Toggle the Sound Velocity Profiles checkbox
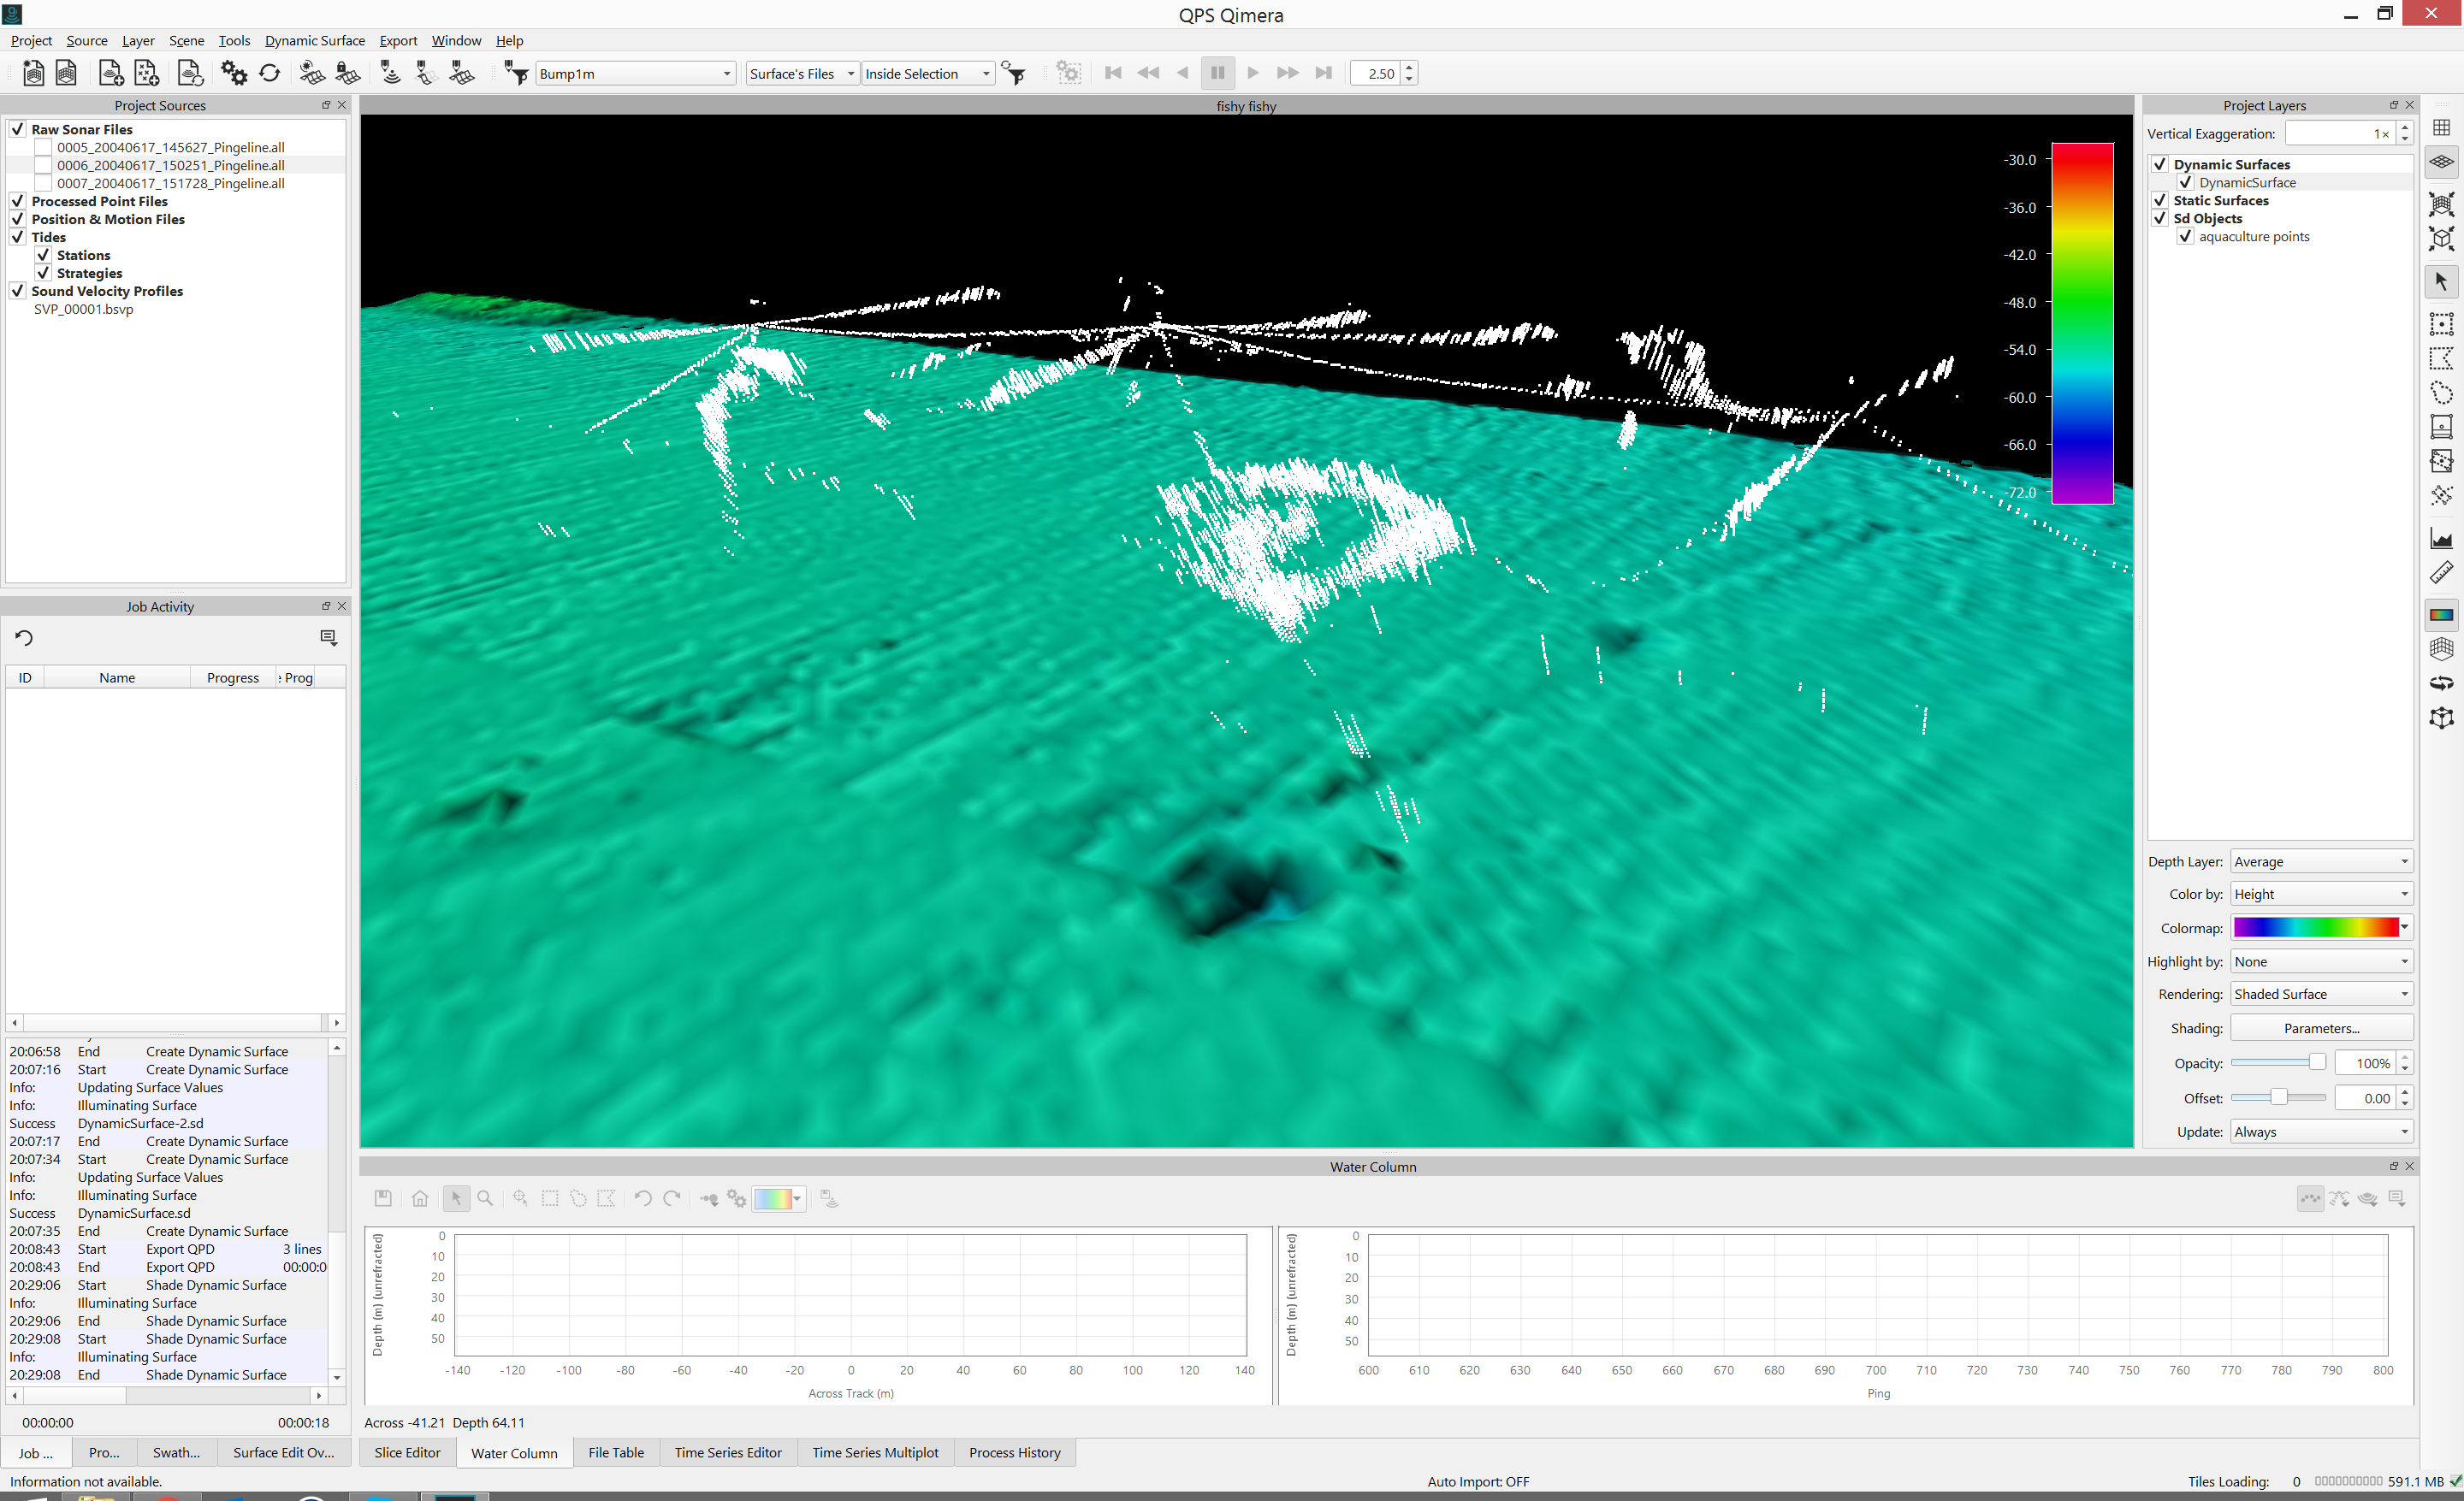This screenshot has height=1501, width=2464. pyautogui.click(x=18, y=291)
